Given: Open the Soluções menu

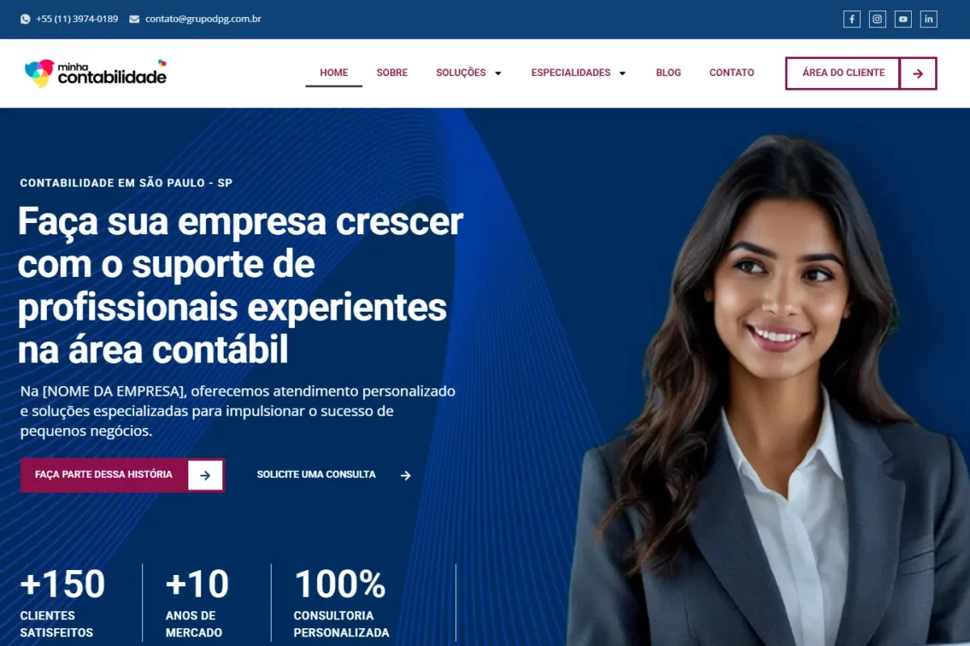Looking at the screenshot, I should click(461, 73).
